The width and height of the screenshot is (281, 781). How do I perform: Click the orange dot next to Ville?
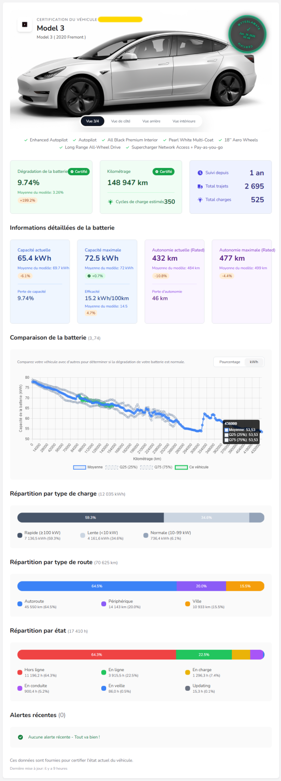click(187, 604)
